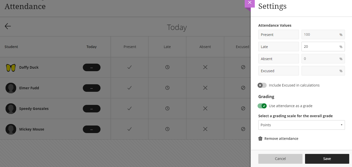Mark Elmer Fudd absent with X icon
The image size is (352, 167).
(x=205, y=88)
